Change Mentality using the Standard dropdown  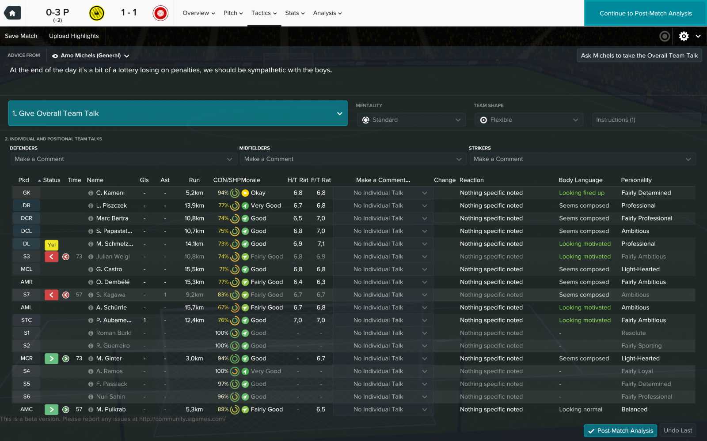click(411, 120)
